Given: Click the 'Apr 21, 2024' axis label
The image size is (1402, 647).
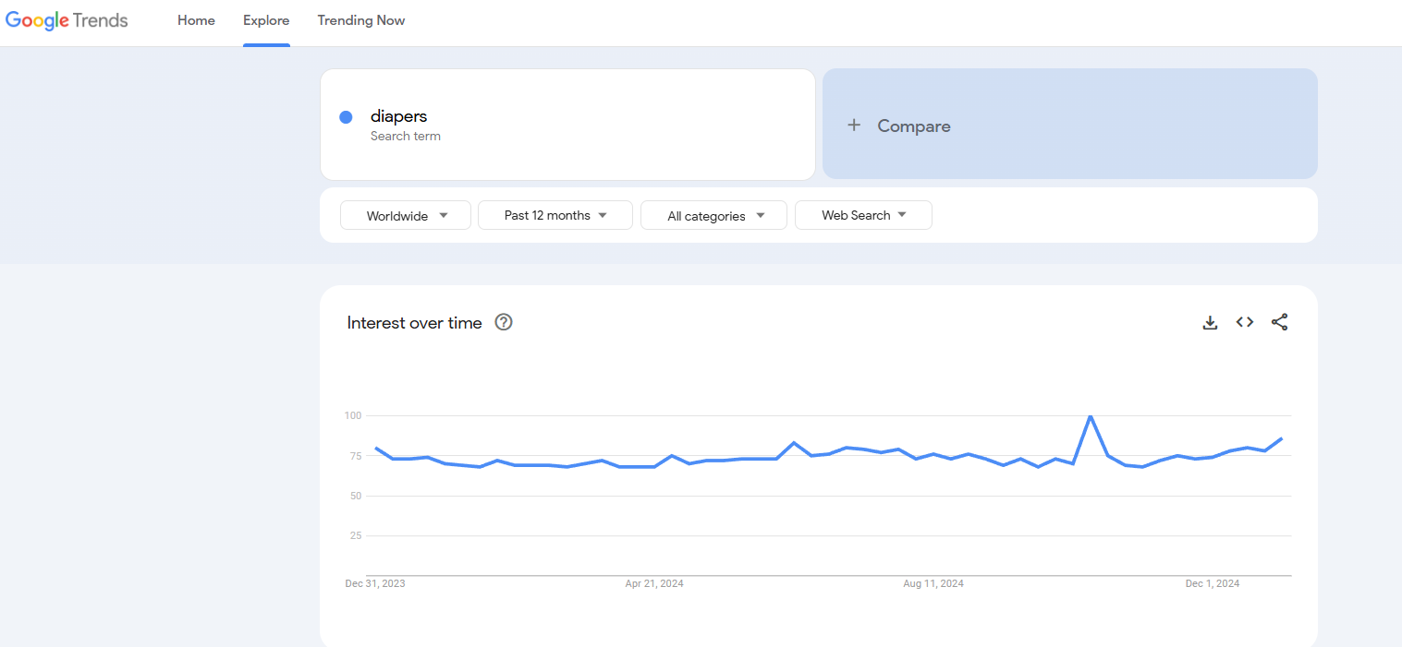Looking at the screenshot, I should click(654, 583).
